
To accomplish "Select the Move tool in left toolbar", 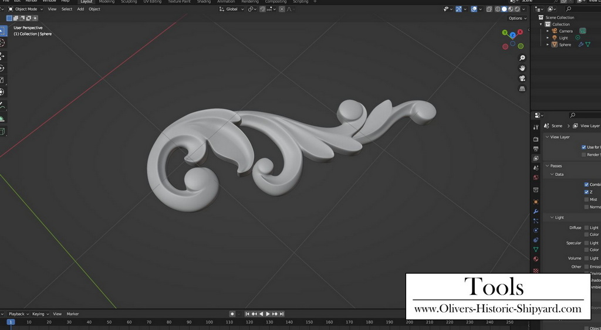I will point(2,56).
